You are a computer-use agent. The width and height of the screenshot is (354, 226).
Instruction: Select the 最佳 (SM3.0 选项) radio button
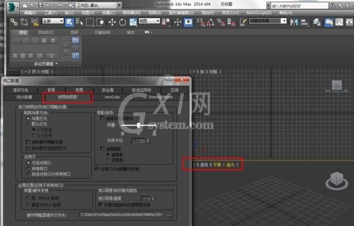[x=28, y=205]
